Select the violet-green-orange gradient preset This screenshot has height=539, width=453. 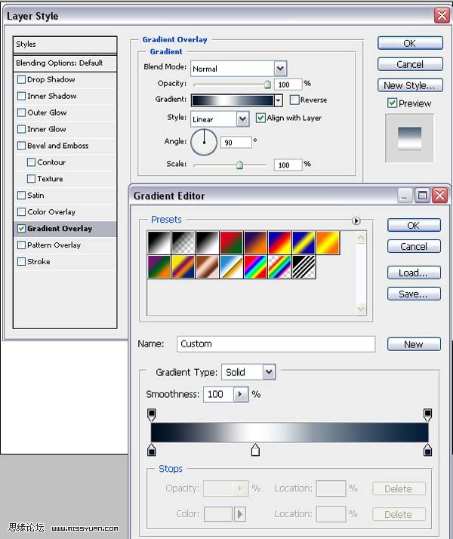coord(159,266)
